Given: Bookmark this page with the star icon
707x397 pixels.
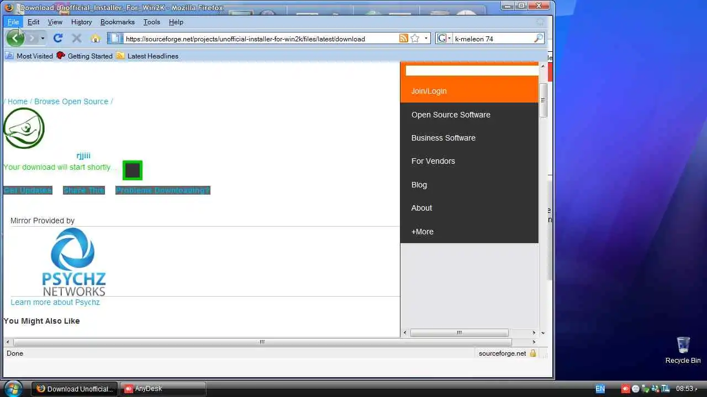Looking at the screenshot, I should tap(415, 38).
